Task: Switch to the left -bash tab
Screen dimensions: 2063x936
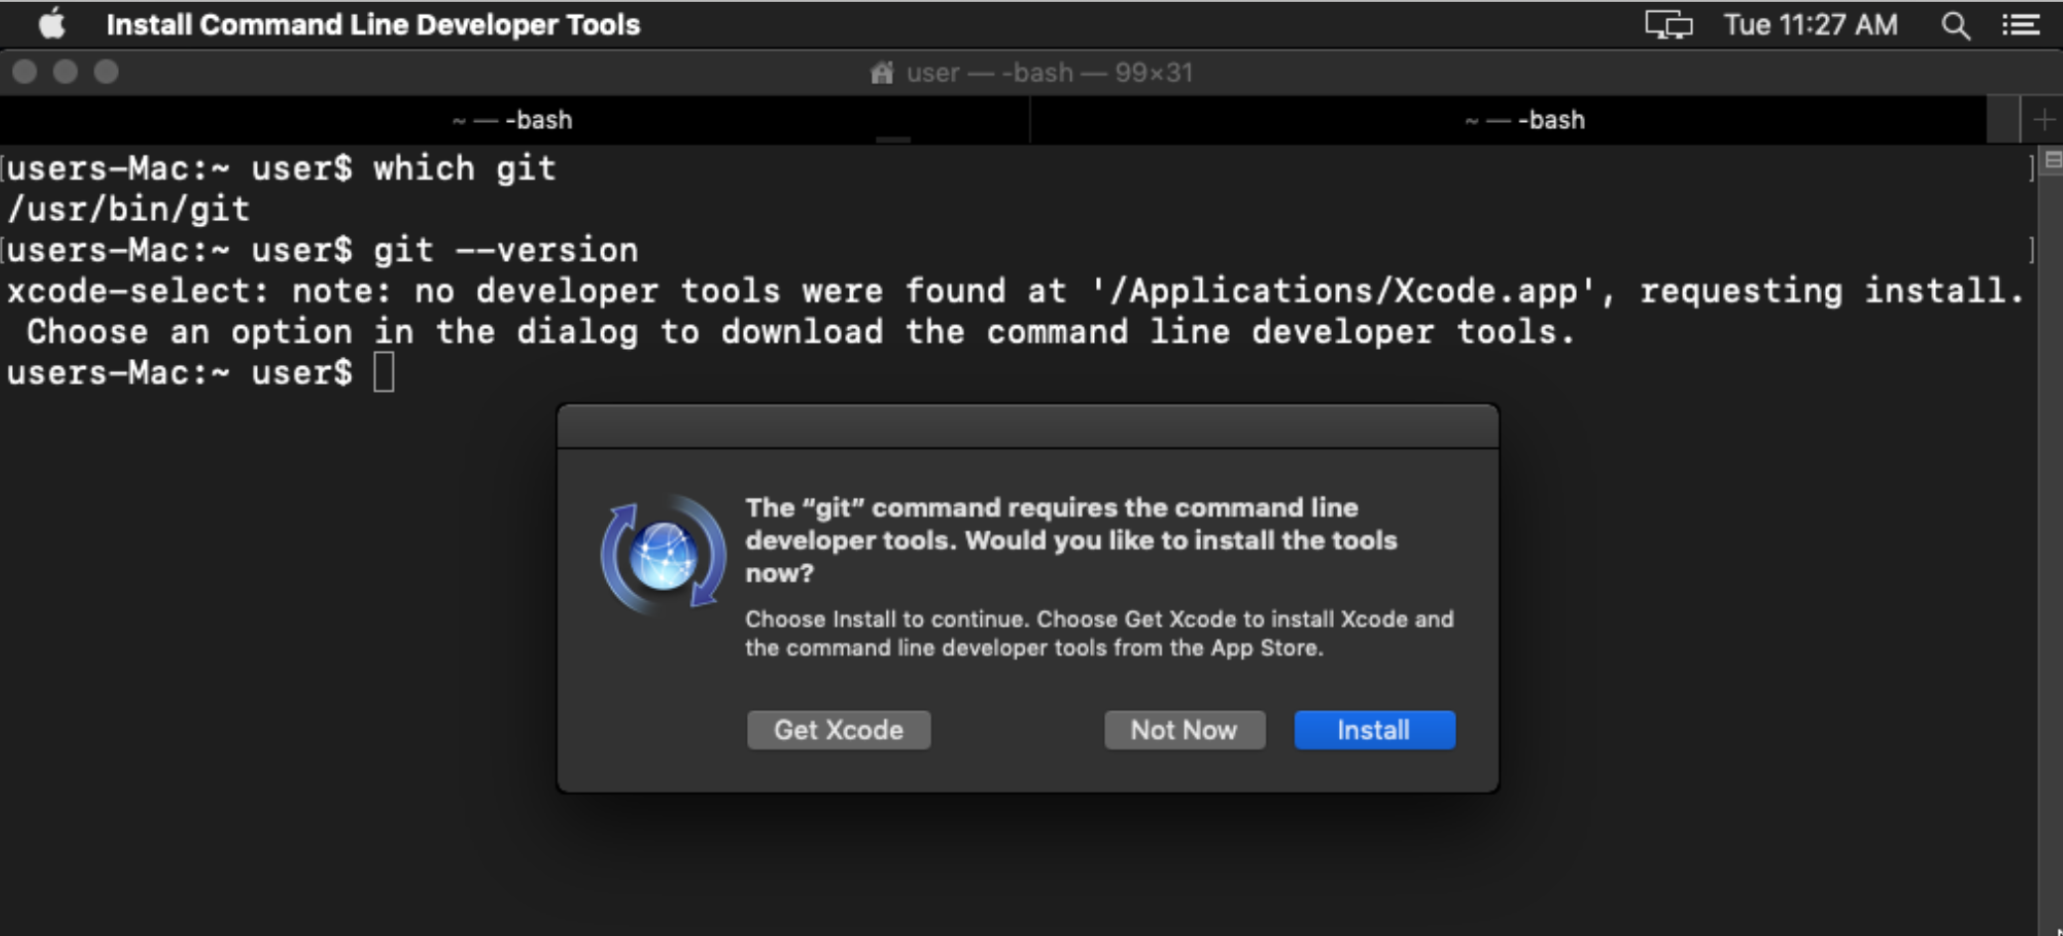Action: [x=511, y=119]
